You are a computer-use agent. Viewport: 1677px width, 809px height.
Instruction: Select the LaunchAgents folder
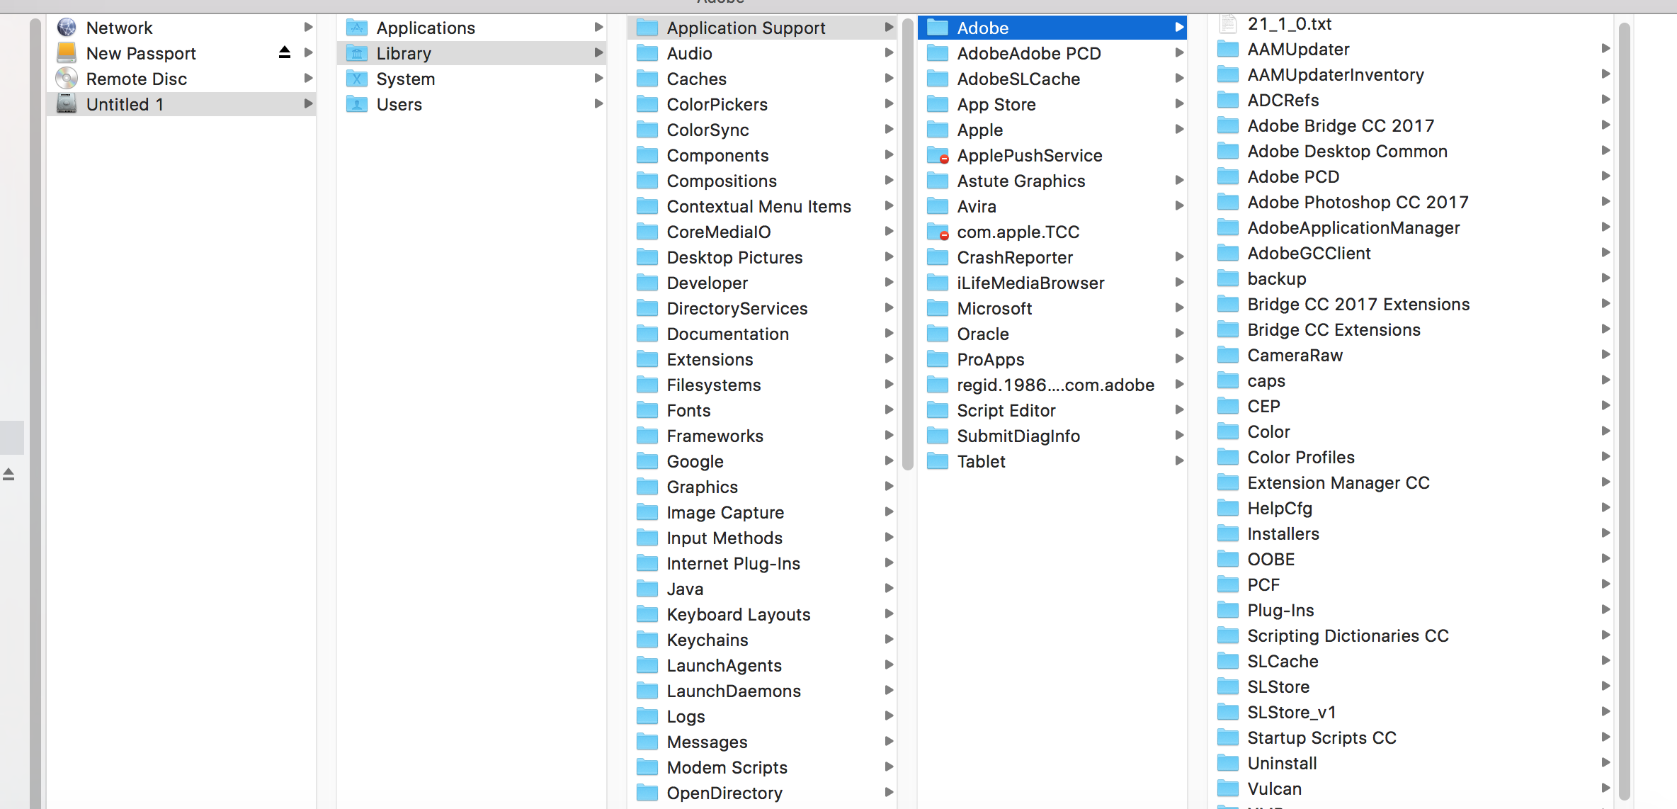[722, 666]
